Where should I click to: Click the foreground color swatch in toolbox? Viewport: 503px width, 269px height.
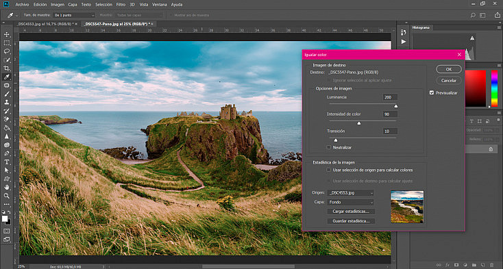[x=5, y=219]
